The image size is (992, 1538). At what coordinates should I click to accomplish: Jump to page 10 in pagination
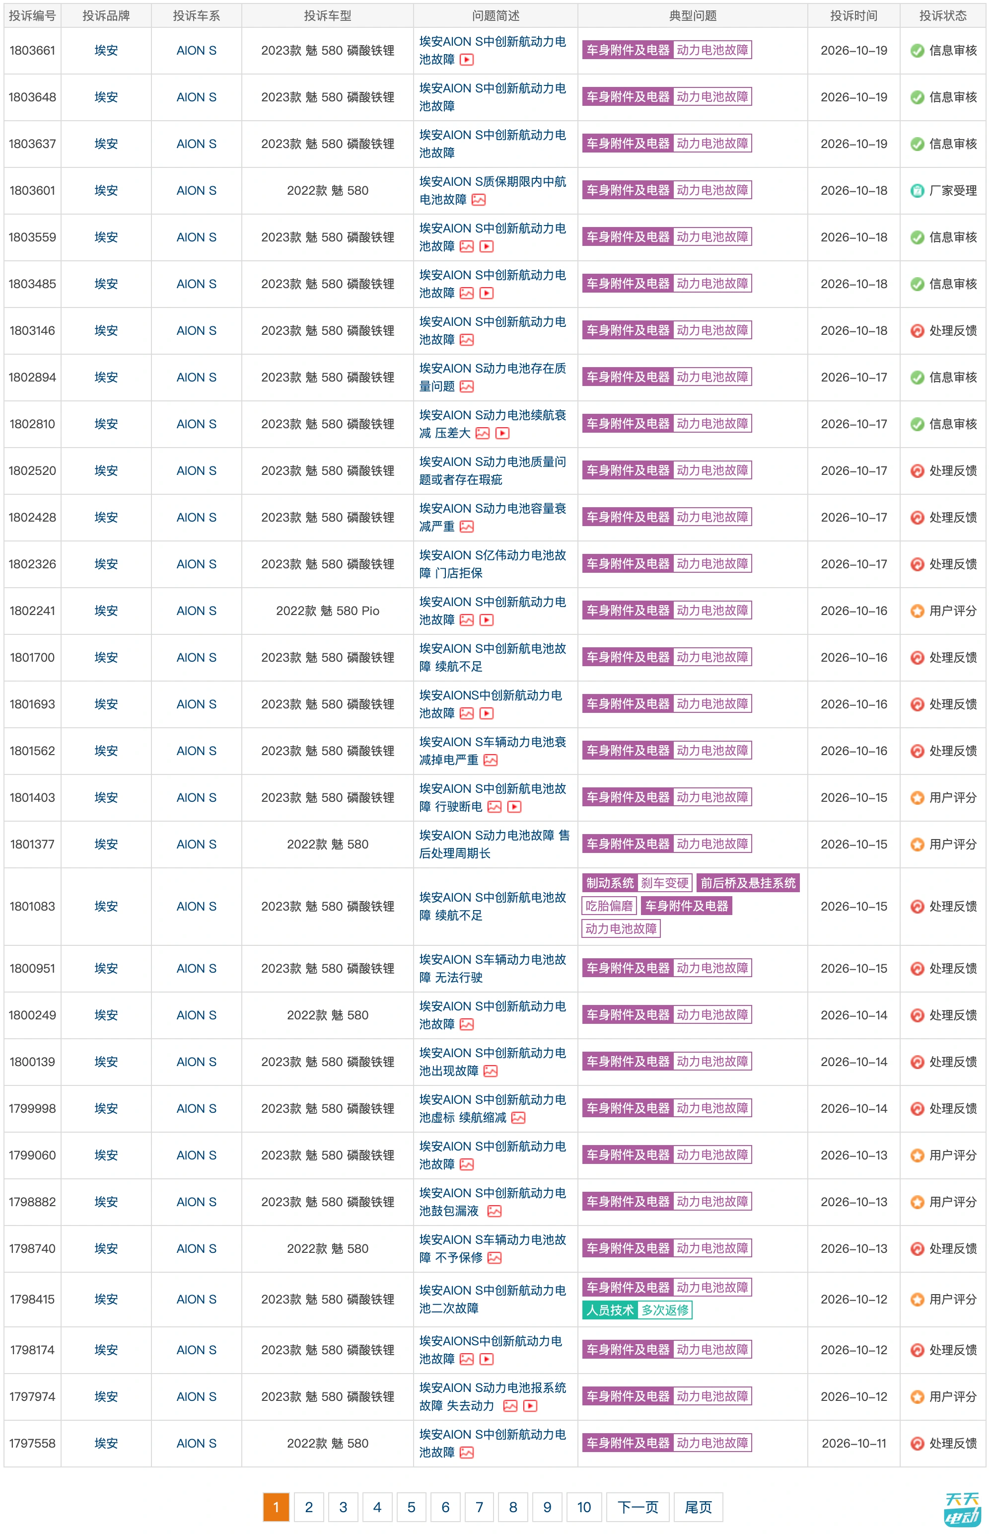click(x=583, y=1507)
